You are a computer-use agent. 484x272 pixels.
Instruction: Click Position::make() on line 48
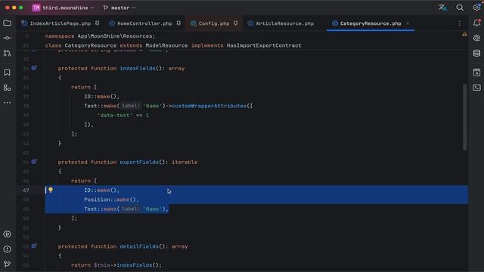pyautogui.click(x=111, y=199)
